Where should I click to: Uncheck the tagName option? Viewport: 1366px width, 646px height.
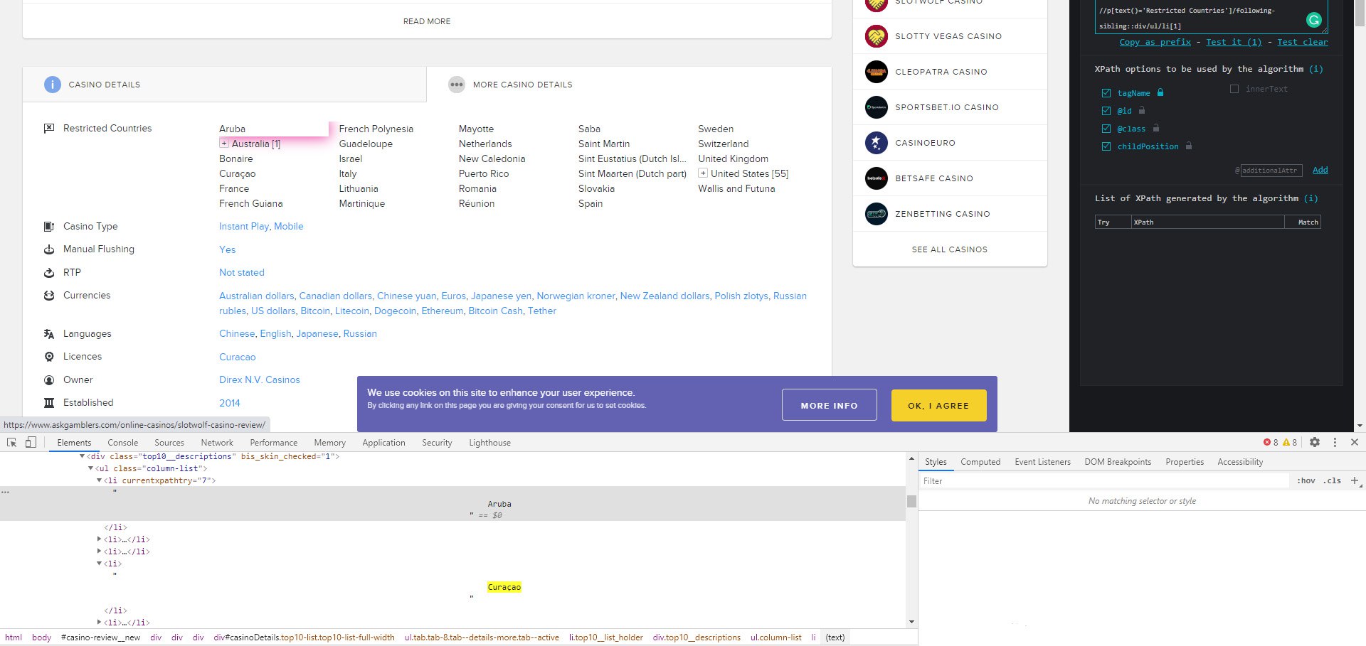(x=1106, y=93)
